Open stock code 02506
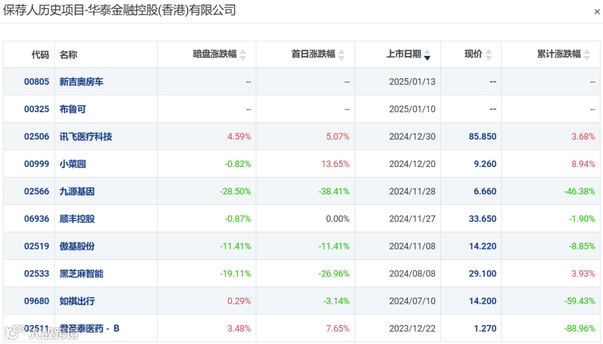Screen dimensions: 603x344 pyautogui.click(x=36, y=136)
